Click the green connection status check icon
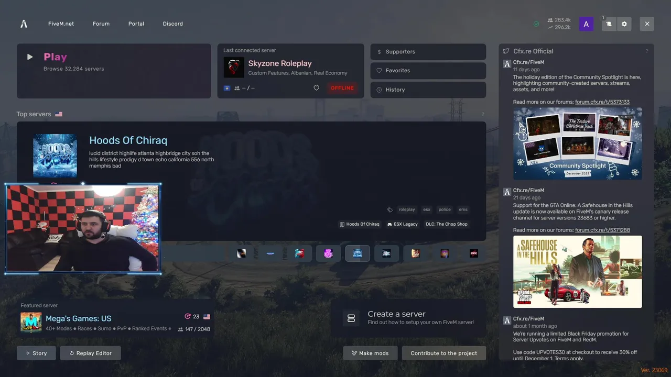Screen dimensions: 671x377 tap(536, 24)
